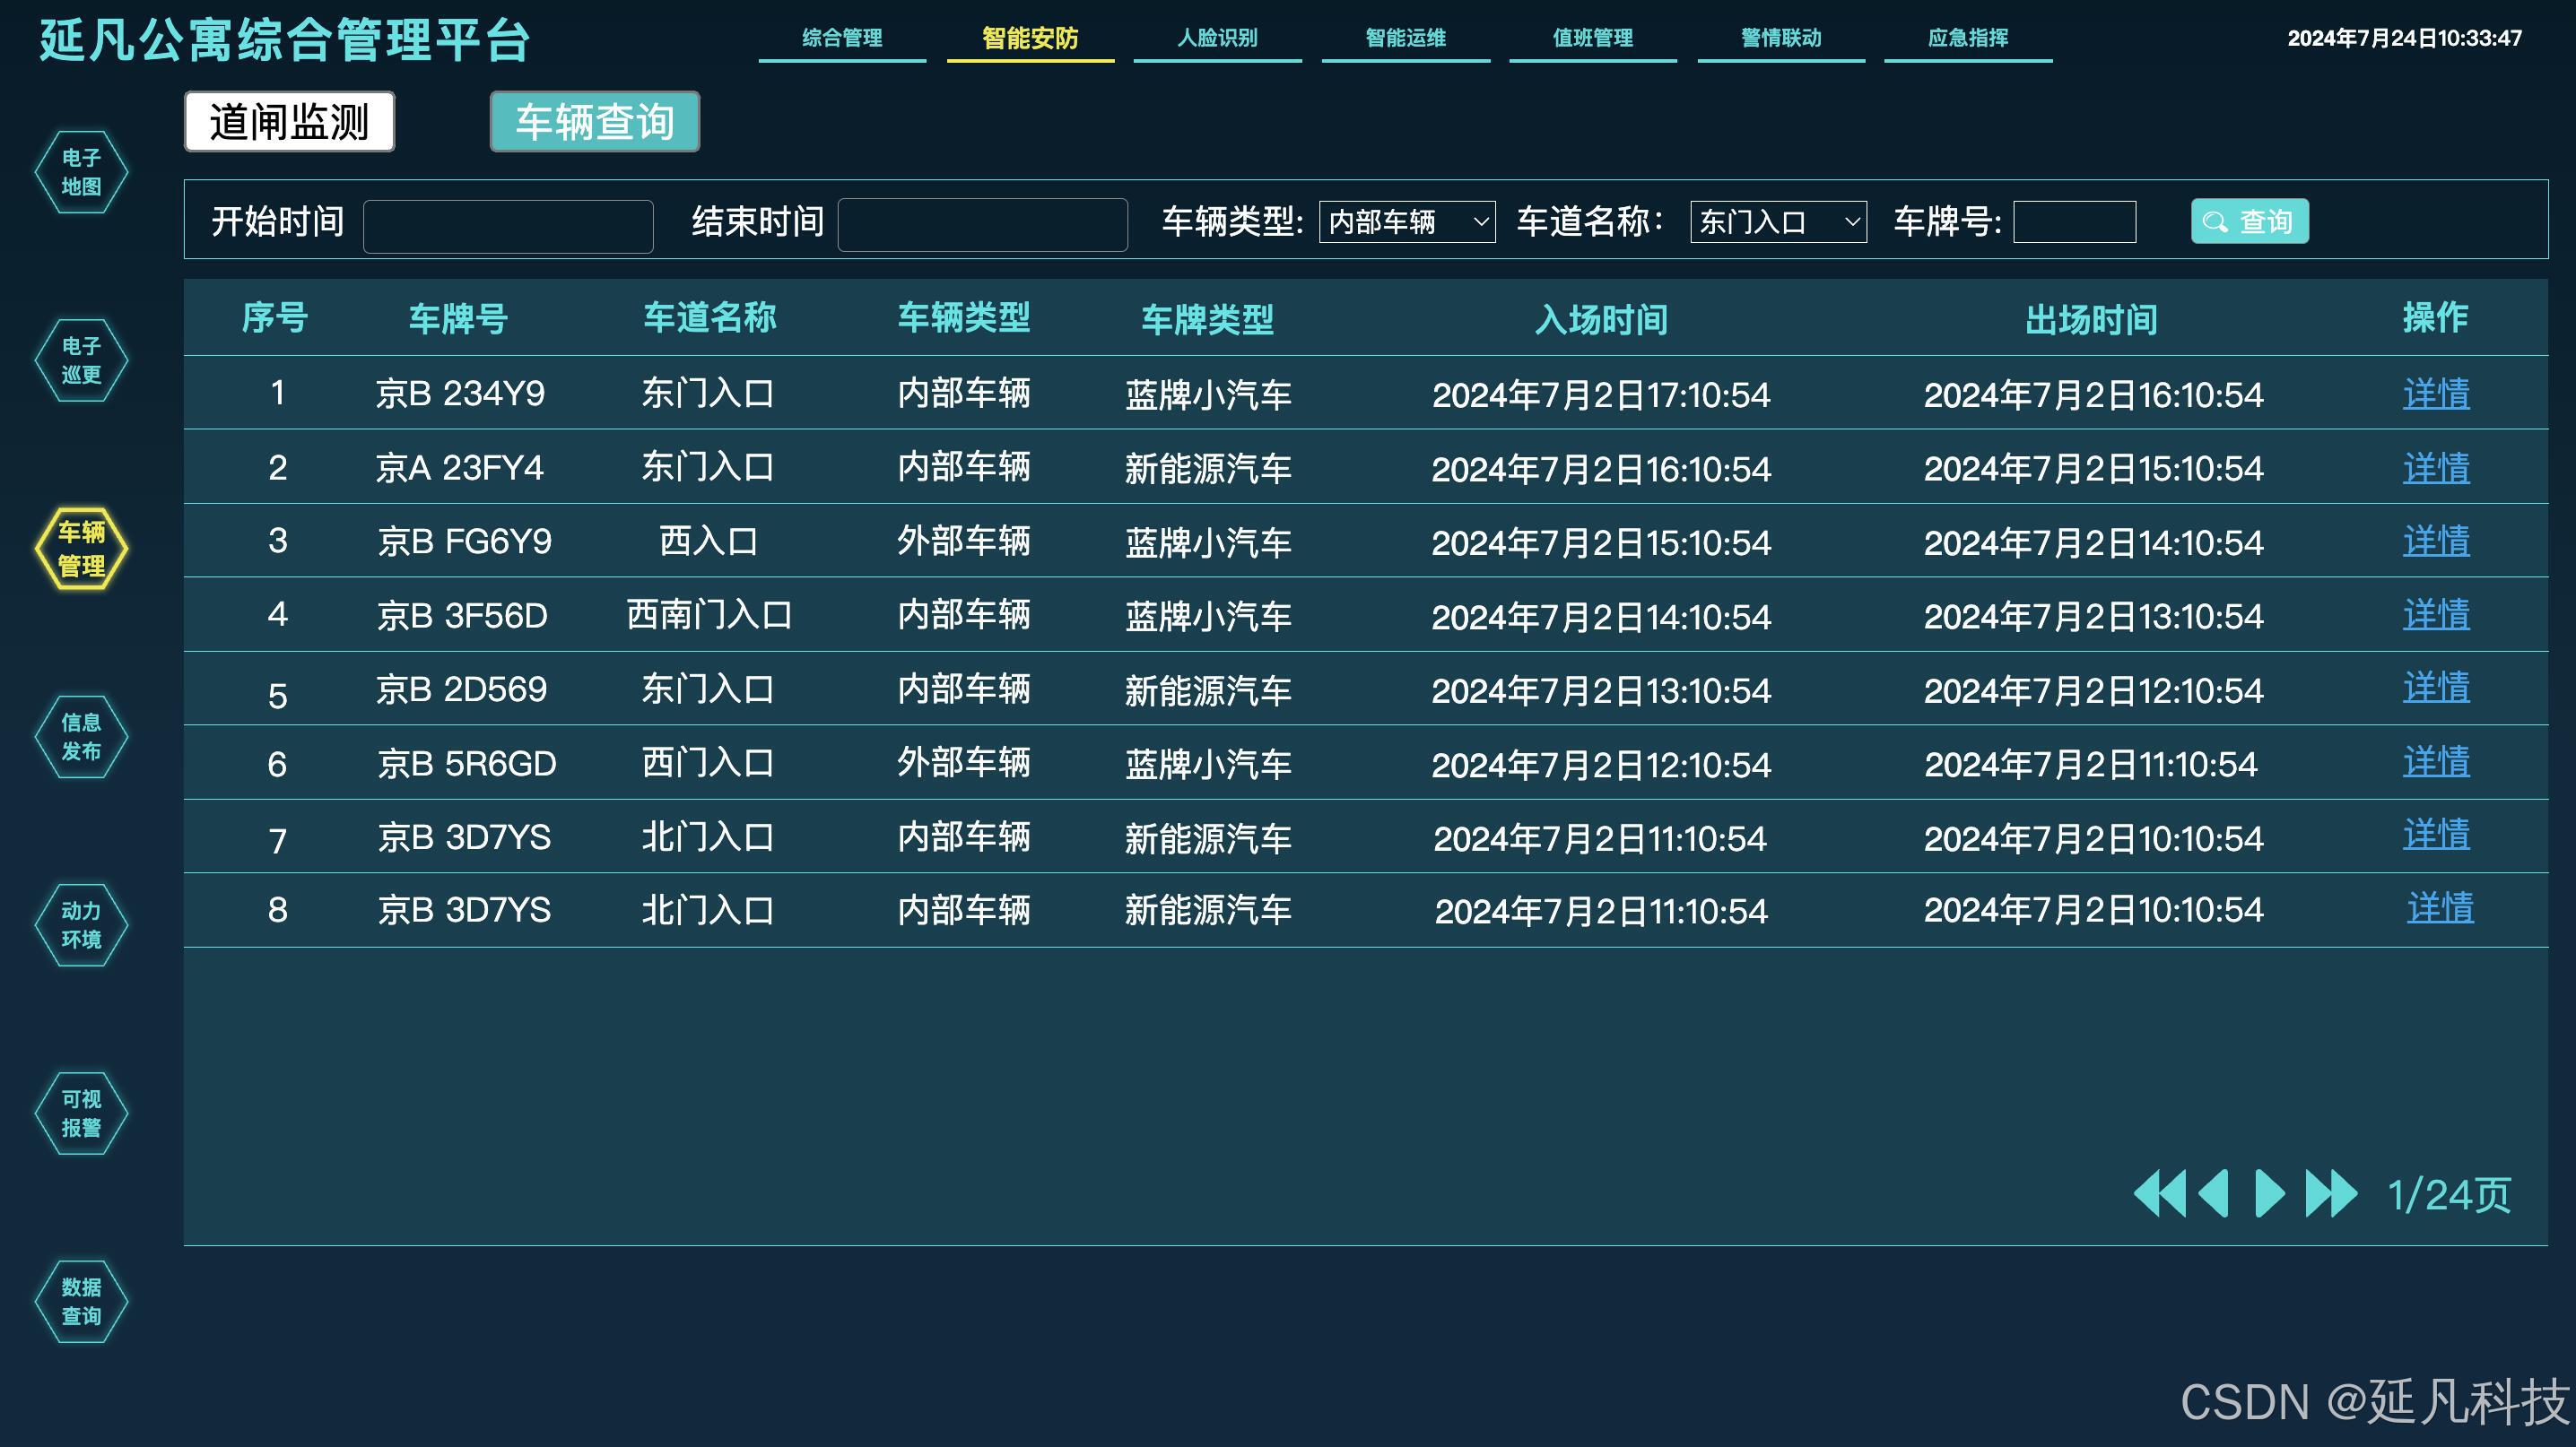Click the 开始时间 input field

pyautogui.click(x=508, y=226)
